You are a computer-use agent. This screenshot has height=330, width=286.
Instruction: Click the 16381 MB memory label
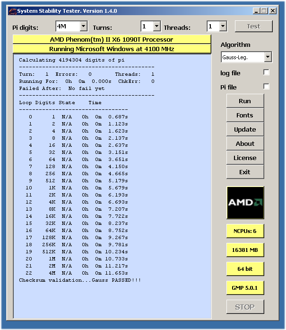coord(245,250)
